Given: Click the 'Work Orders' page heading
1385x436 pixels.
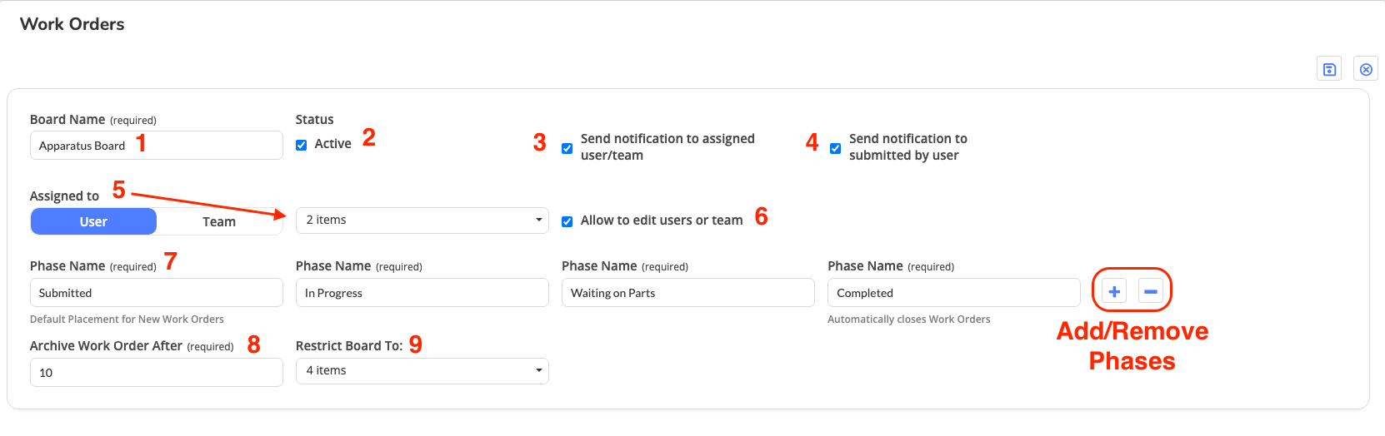Looking at the screenshot, I should click(x=72, y=24).
